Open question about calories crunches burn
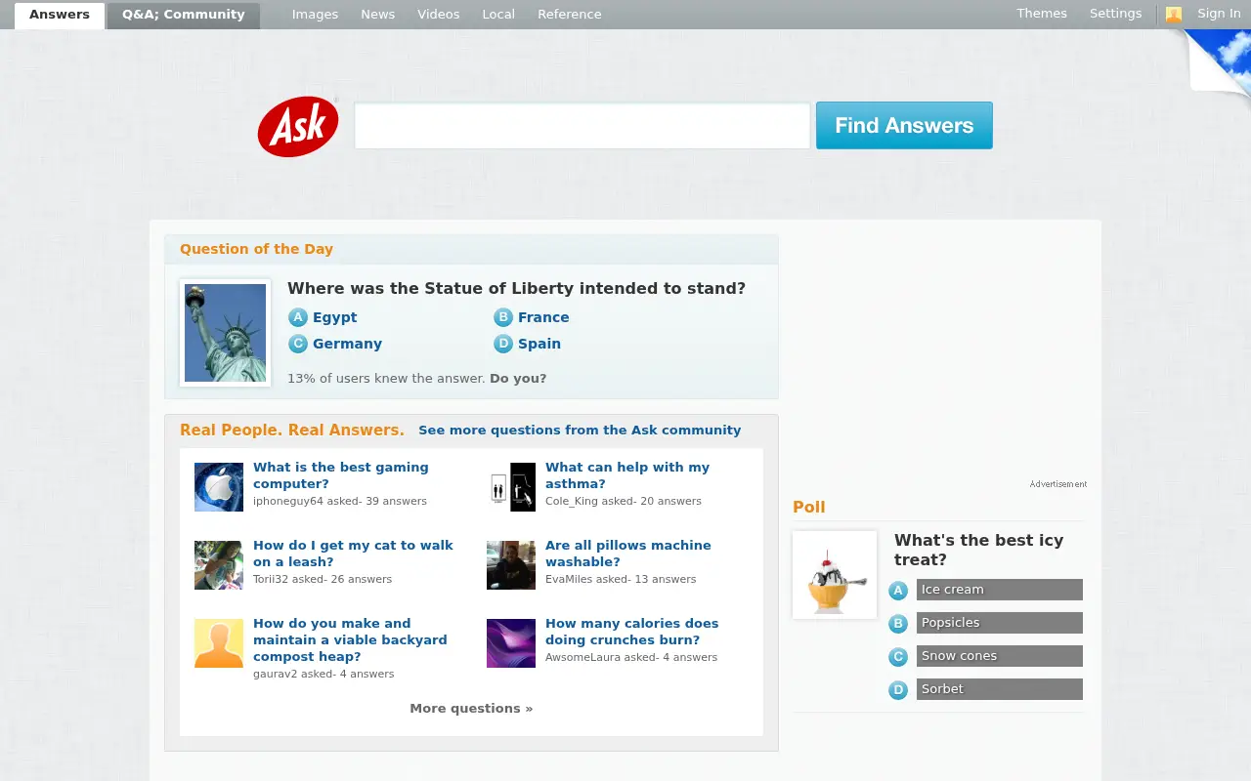The image size is (1251, 781). coord(632,632)
